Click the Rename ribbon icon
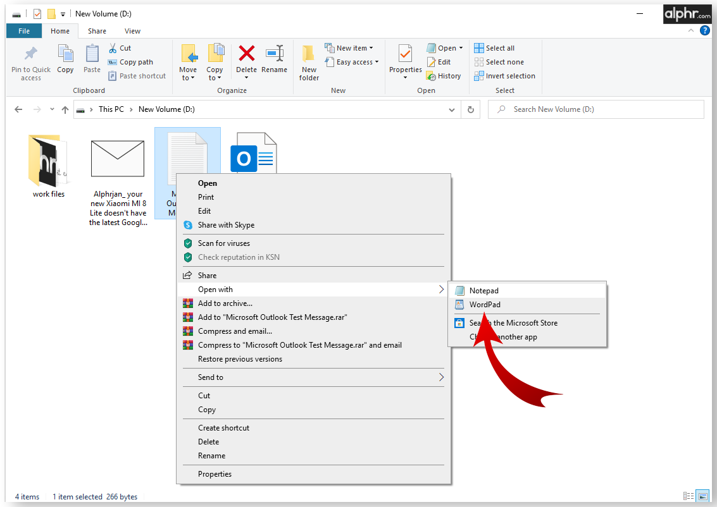This screenshot has width=717, height=507. [275, 54]
